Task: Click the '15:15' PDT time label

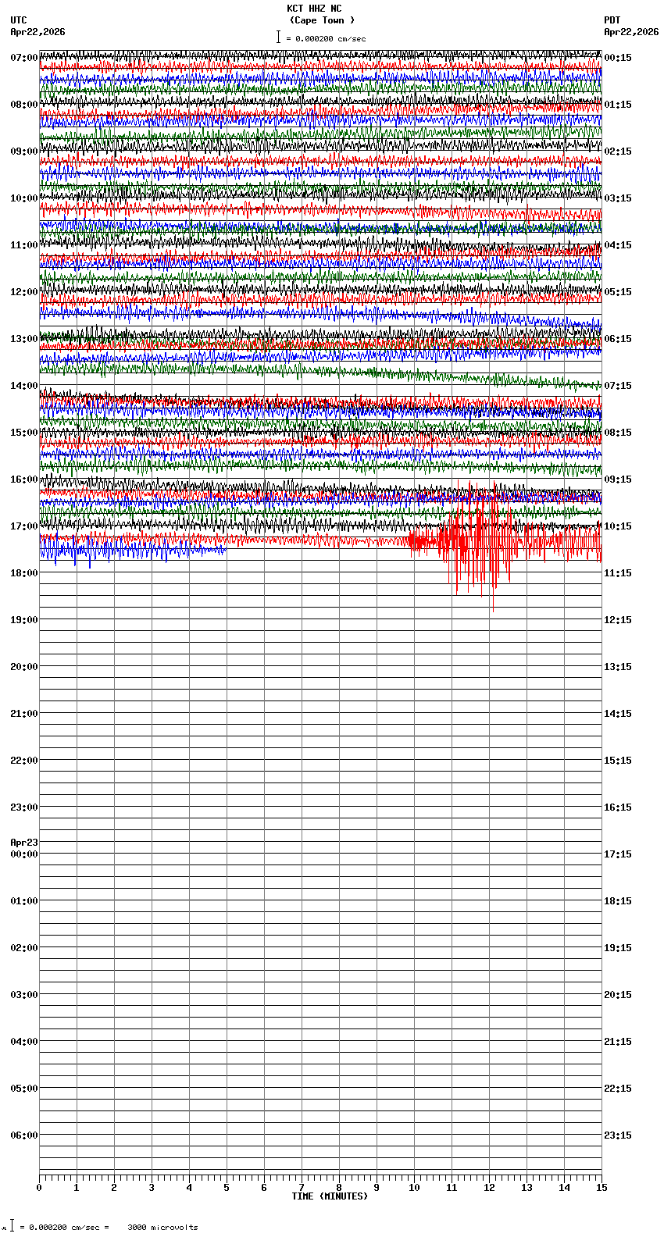Action: pos(618,761)
